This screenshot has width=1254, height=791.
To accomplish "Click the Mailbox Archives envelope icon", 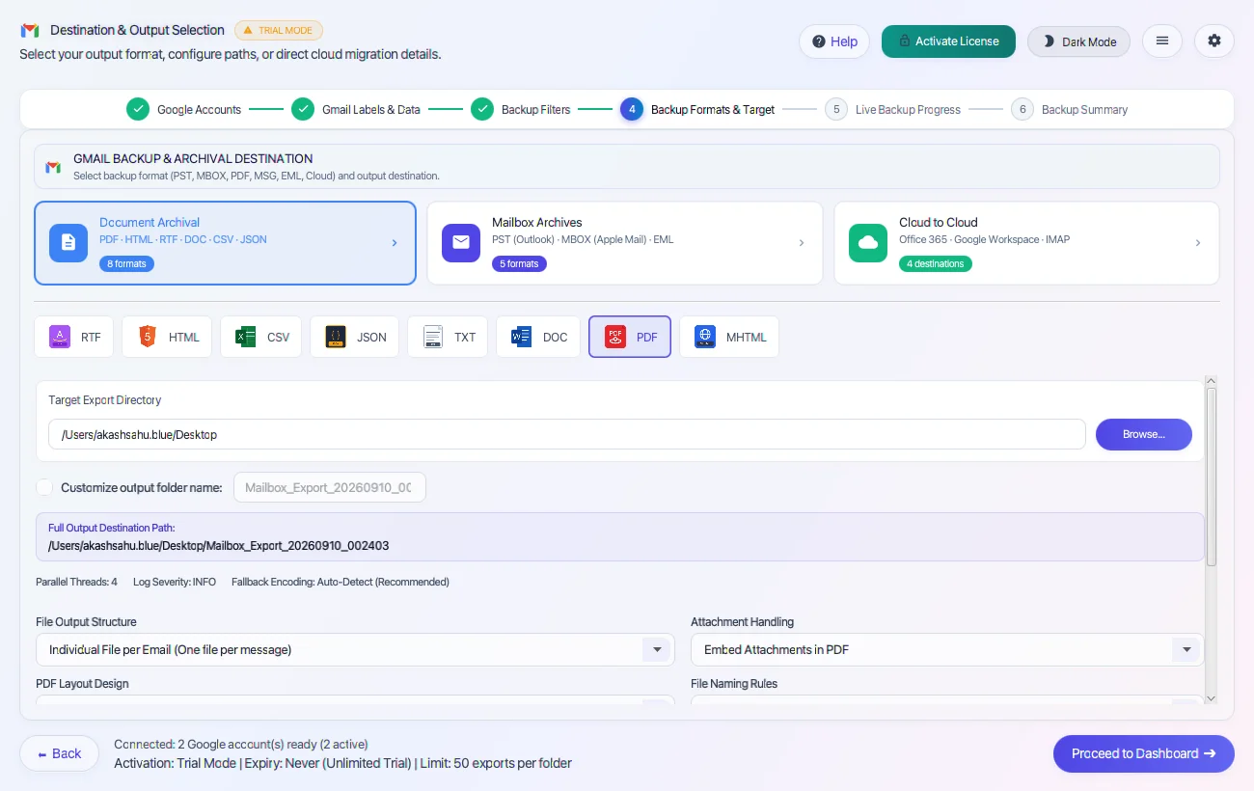I will 461,242.
